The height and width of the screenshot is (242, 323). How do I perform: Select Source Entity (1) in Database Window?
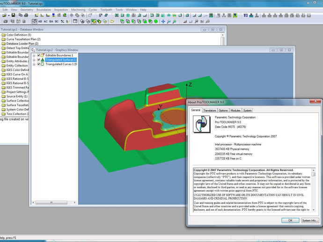tap(17, 96)
